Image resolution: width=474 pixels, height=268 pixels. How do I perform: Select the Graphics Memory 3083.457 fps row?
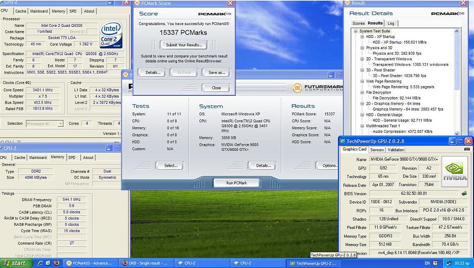pyautogui.click(x=408, y=109)
